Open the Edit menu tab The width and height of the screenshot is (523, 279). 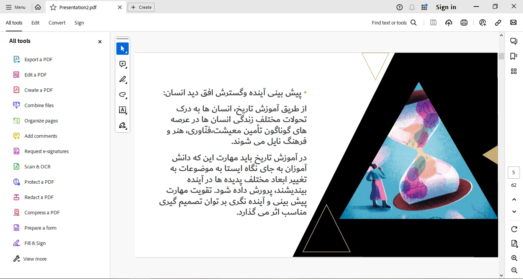(36, 23)
